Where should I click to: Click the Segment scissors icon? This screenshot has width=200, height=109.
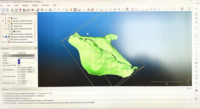pyautogui.click(x=84, y=10)
